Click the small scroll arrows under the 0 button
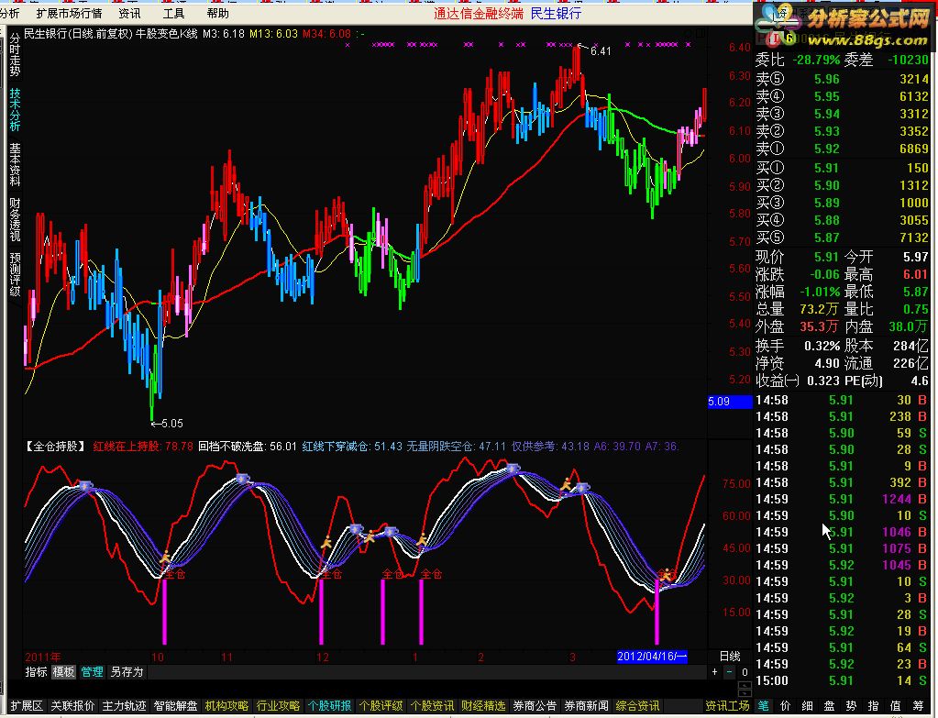 pyautogui.click(x=745, y=688)
